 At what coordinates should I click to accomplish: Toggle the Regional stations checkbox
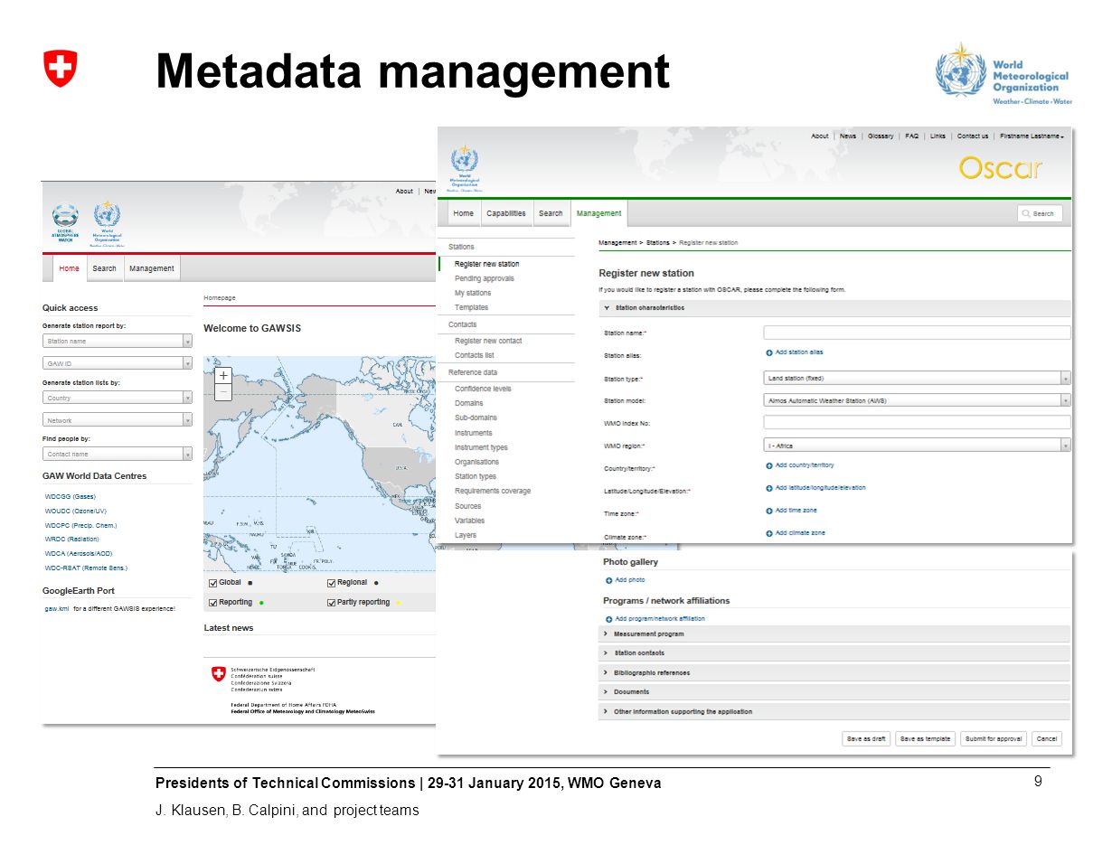tap(331, 583)
